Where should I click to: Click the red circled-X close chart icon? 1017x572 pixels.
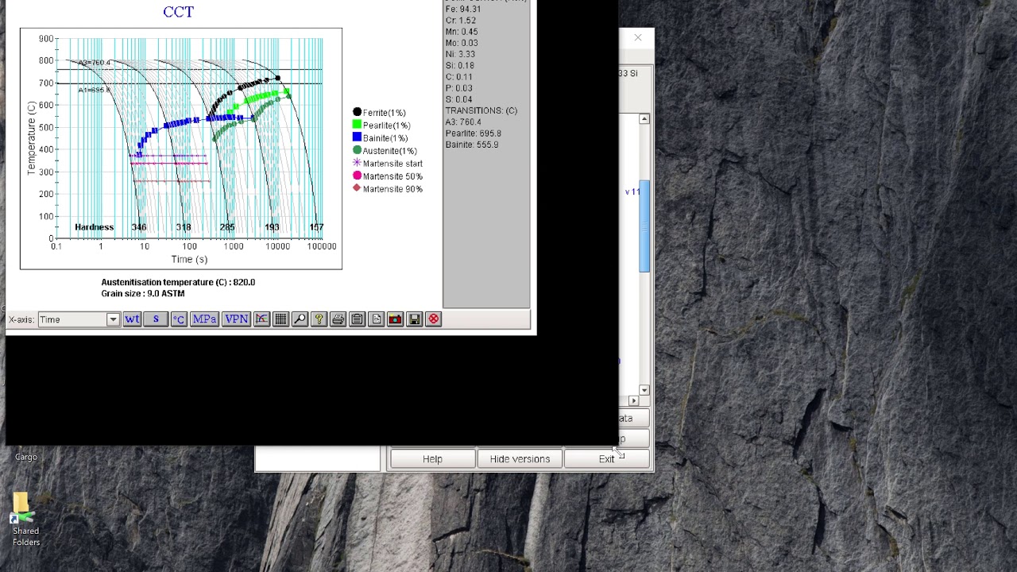pyautogui.click(x=433, y=319)
